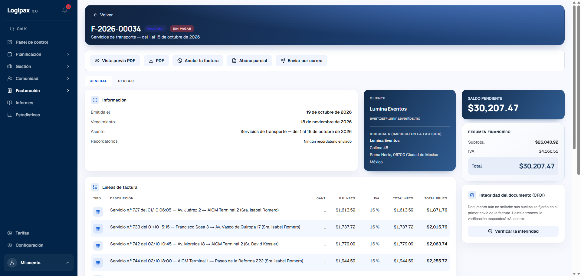Click Abono parcial button

point(249,61)
